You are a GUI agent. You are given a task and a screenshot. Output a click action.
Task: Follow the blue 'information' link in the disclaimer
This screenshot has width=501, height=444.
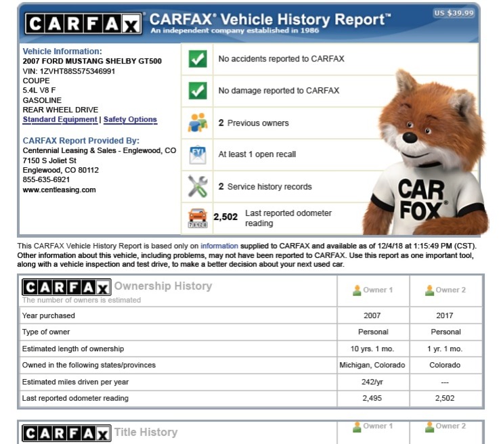pyautogui.click(x=219, y=246)
